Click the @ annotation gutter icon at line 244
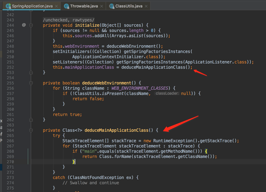The height and width of the screenshot is (192, 266). (24, 25)
